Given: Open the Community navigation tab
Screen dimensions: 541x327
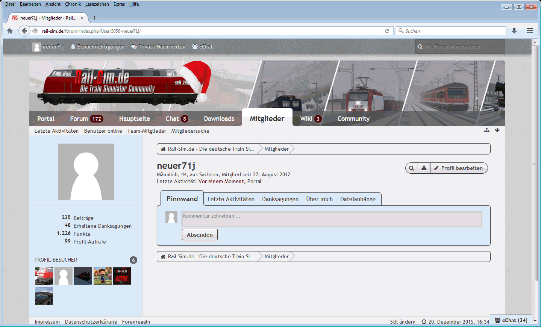Looking at the screenshot, I should click(x=353, y=119).
